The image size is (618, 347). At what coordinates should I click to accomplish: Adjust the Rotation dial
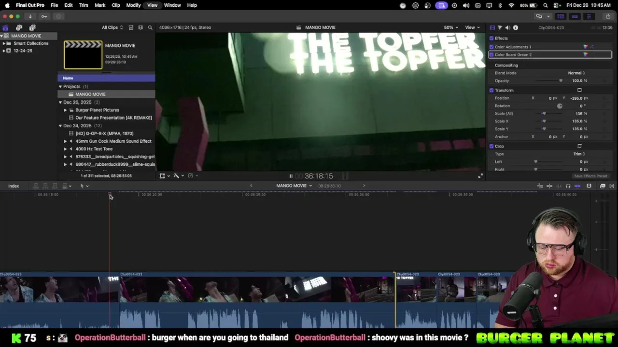(560, 106)
